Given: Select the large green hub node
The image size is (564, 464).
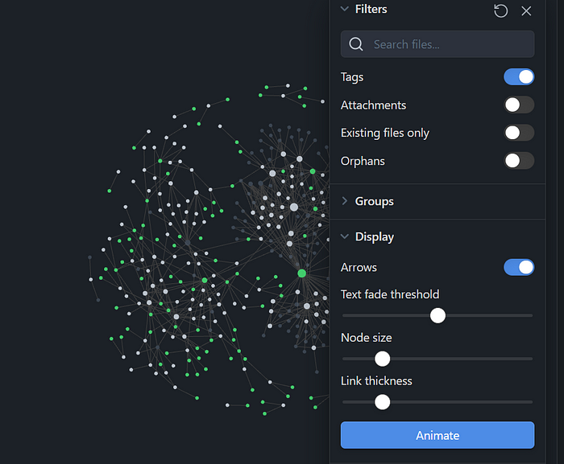Looking at the screenshot, I should (302, 273).
